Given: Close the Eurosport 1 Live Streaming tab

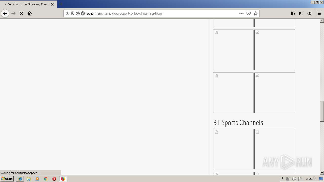Looking at the screenshot, I should 52,4.
